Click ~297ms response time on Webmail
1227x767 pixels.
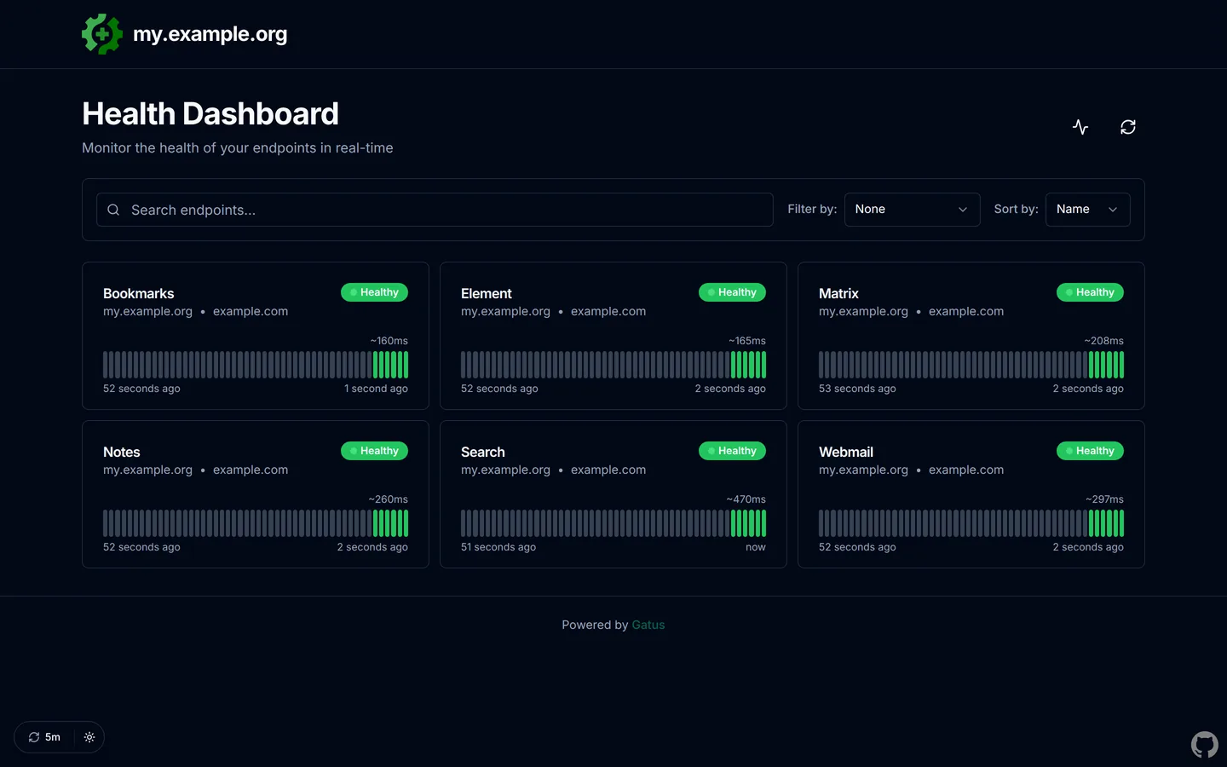pyautogui.click(x=1105, y=499)
